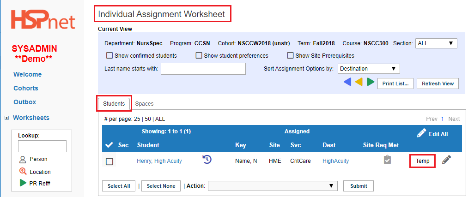The height and width of the screenshot is (197, 468).
Task: Click the Edit All text
Action: 438,134
